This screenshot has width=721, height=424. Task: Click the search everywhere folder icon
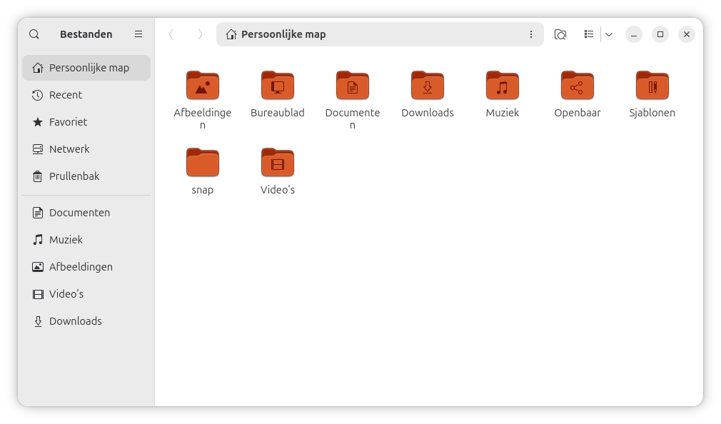point(560,34)
